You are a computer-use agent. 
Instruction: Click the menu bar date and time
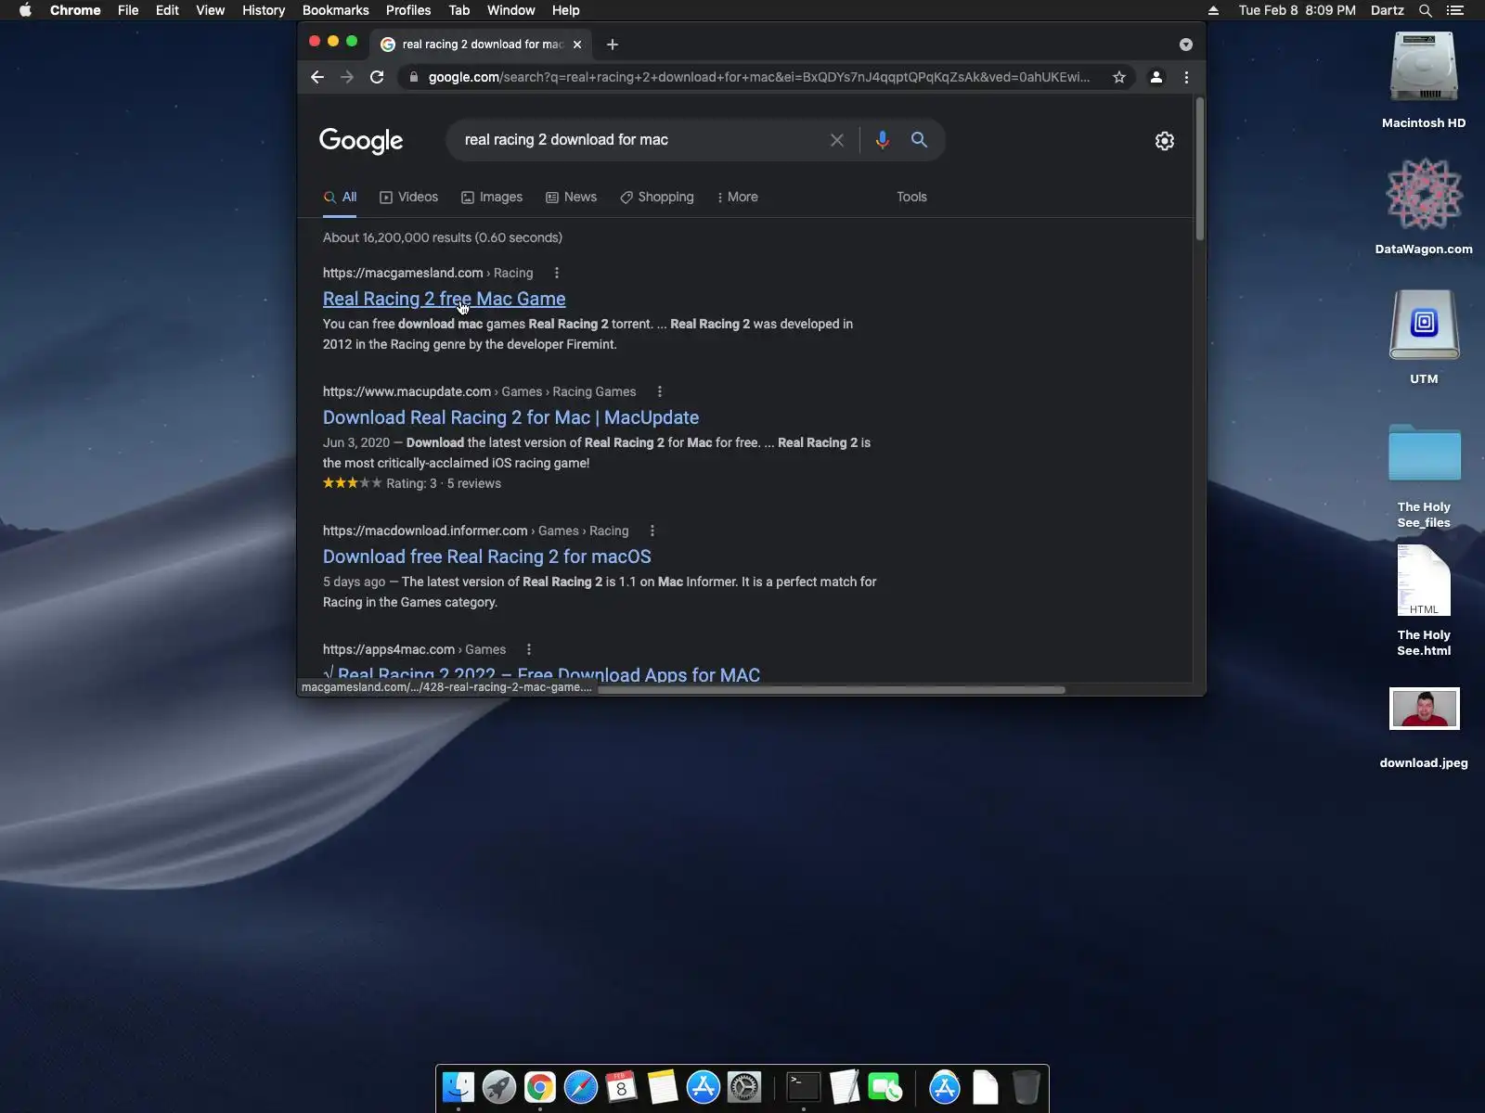[1297, 10]
